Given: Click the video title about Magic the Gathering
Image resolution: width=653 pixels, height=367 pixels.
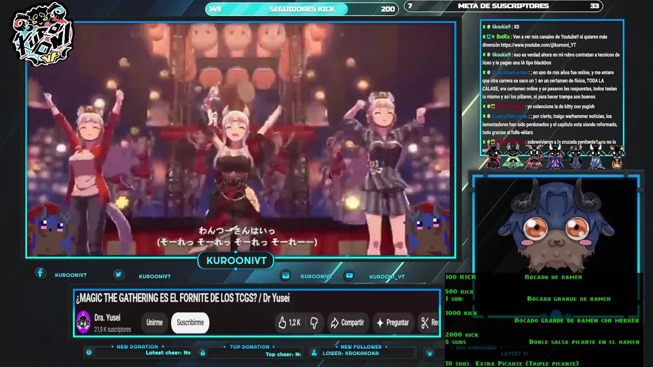Looking at the screenshot, I should point(183,298).
